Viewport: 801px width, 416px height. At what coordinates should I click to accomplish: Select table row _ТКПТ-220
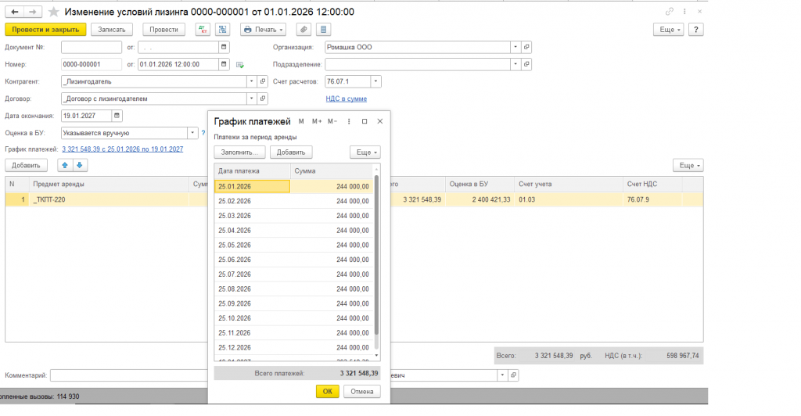click(x=354, y=199)
